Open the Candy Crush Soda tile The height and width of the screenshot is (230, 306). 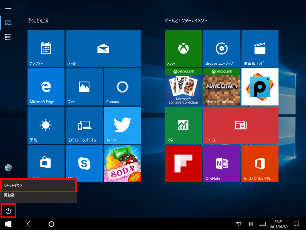122,164
